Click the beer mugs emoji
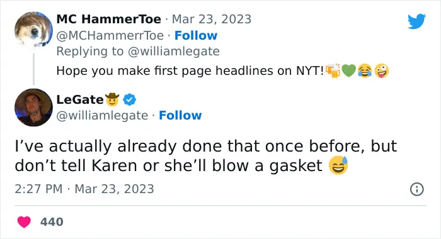 pyautogui.click(x=333, y=70)
